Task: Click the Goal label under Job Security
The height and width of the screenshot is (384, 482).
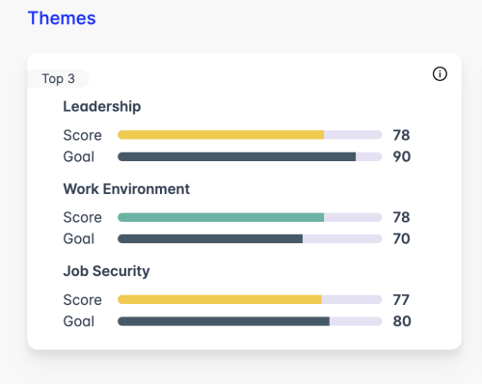Action: [79, 321]
